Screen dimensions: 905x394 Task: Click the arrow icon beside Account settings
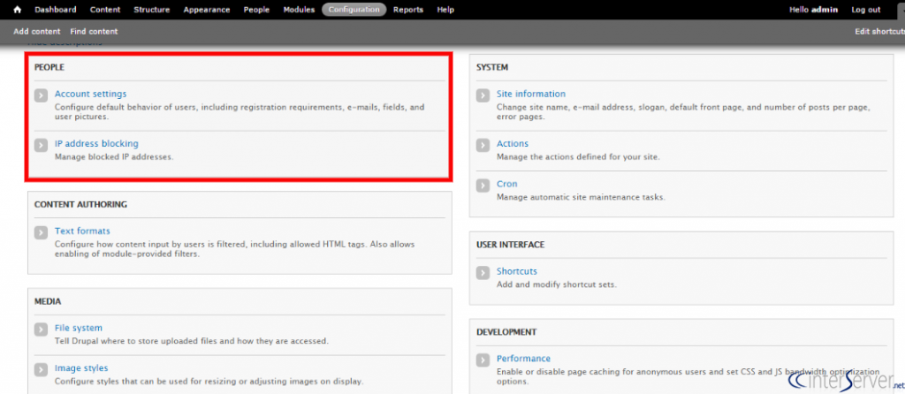41,95
